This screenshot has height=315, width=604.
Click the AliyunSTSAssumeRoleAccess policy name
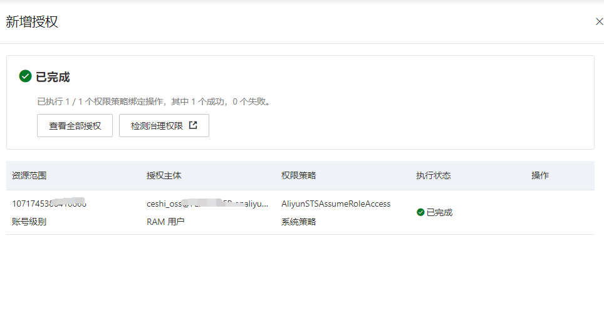coord(336,204)
